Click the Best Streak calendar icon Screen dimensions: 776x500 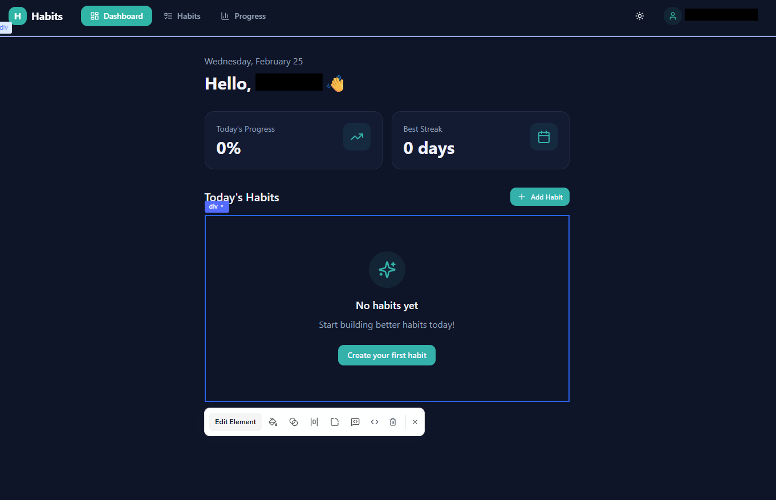coord(543,137)
